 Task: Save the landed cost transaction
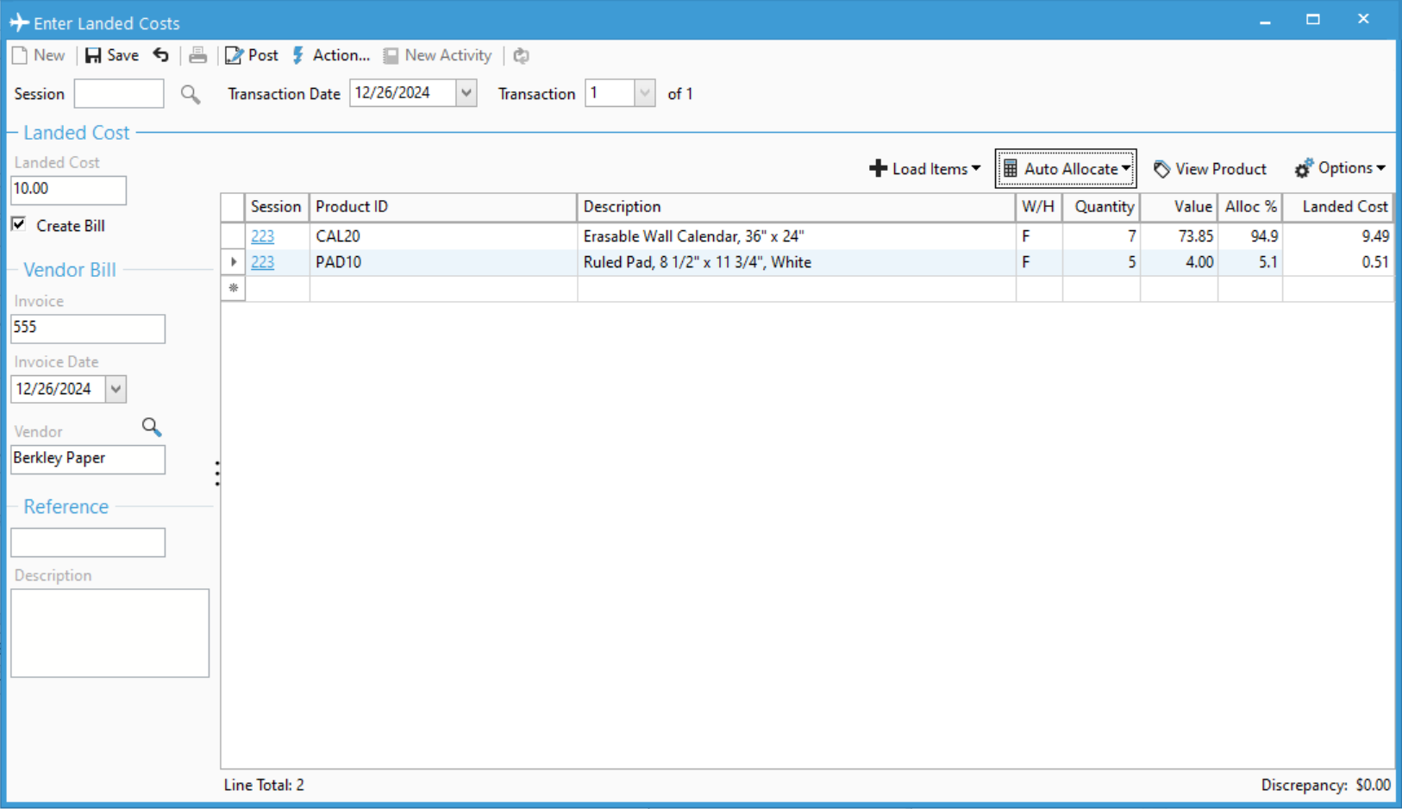111,55
